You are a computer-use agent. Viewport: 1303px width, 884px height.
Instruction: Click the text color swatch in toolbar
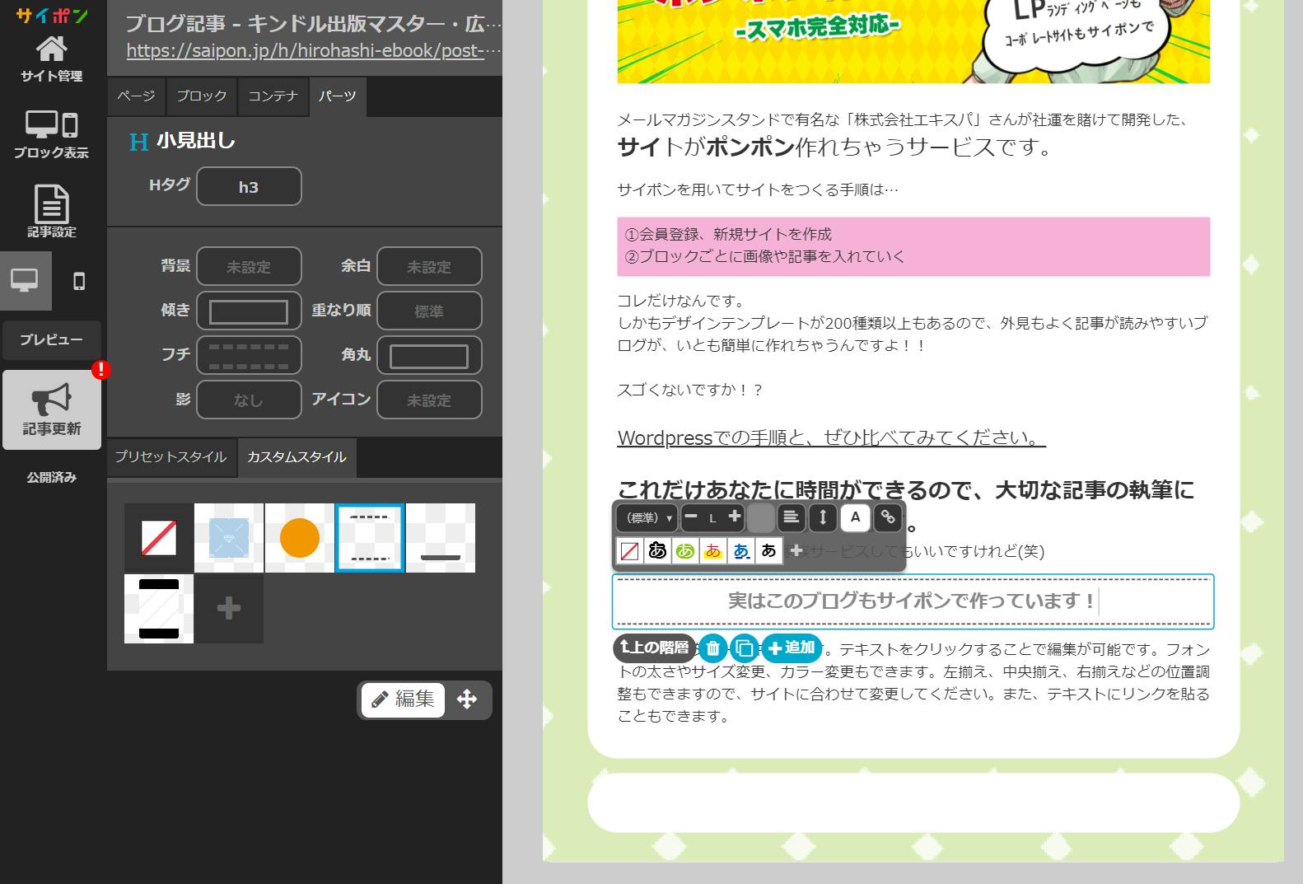pyautogui.click(x=760, y=518)
